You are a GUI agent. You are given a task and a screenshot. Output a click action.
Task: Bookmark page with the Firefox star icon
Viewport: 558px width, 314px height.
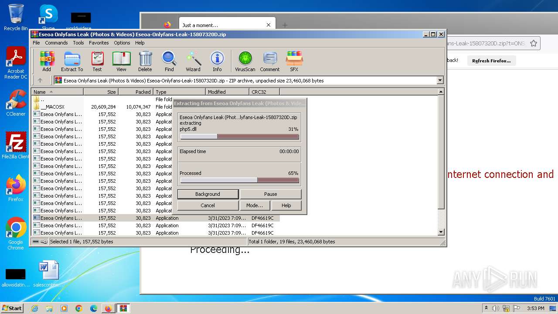[534, 43]
